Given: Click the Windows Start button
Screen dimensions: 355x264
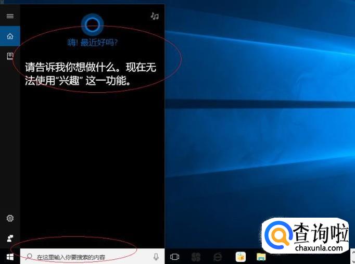Looking at the screenshot, I should [x=10, y=257].
